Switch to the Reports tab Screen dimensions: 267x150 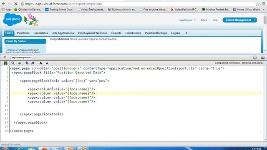pyautogui.click(x=116, y=33)
